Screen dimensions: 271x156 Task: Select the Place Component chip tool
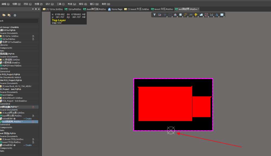tap(180, 15)
